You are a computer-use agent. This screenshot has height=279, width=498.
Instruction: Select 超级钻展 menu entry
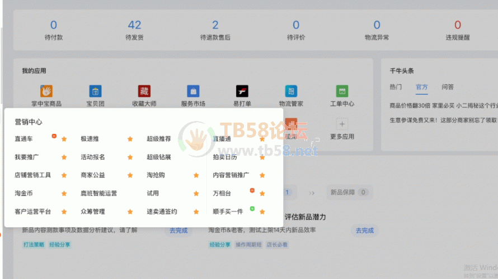point(159,157)
